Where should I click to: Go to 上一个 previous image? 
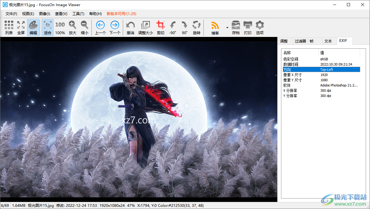point(100,28)
